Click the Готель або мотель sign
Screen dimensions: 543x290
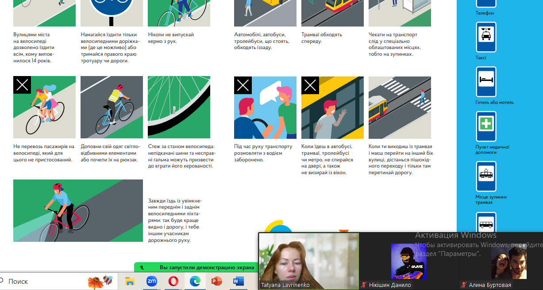486,82
